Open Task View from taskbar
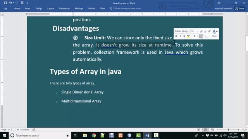This screenshot has width=248, height=139. tap(76, 136)
